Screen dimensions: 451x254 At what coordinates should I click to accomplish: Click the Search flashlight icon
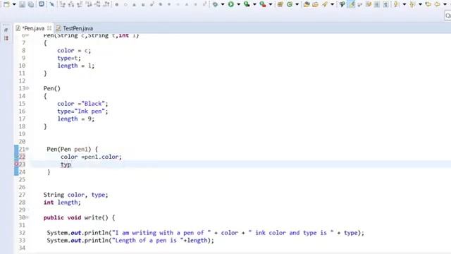(x=325, y=4)
